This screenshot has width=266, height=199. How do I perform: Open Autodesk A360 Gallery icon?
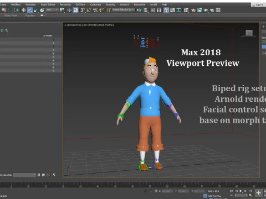coord(218,10)
